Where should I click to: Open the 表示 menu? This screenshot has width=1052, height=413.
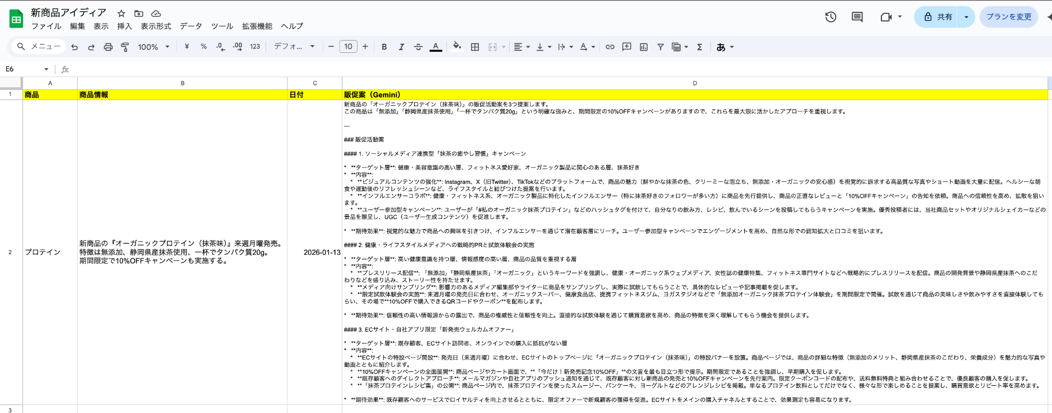tap(101, 26)
